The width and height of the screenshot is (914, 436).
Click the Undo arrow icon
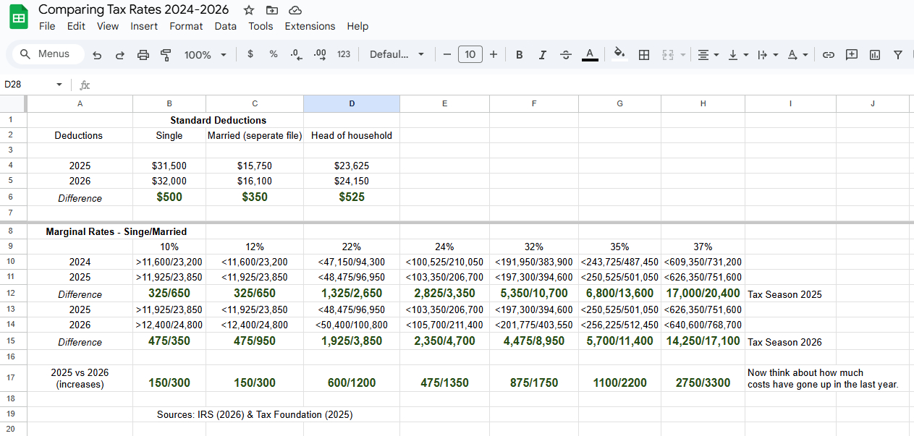pos(97,55)
